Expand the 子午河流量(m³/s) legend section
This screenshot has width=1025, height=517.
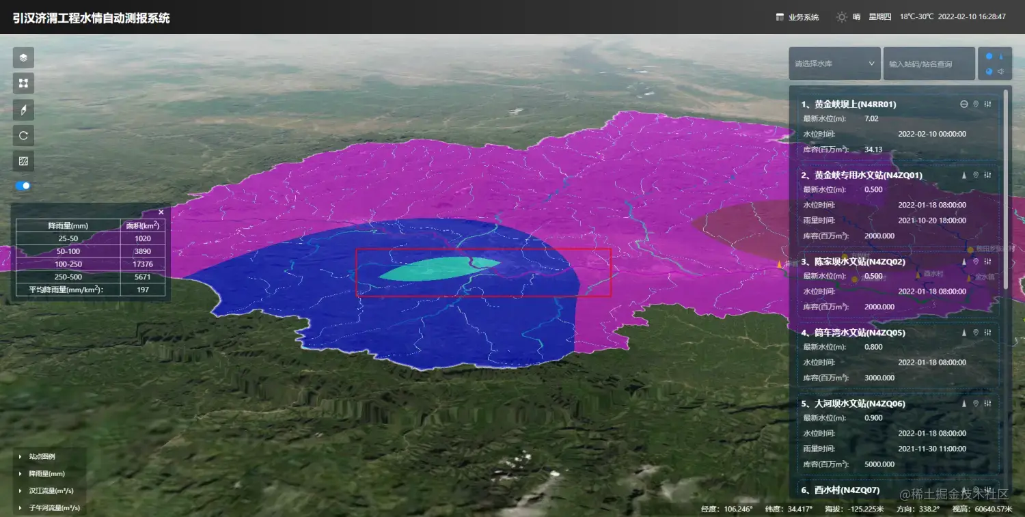click(x=49, y=508)
